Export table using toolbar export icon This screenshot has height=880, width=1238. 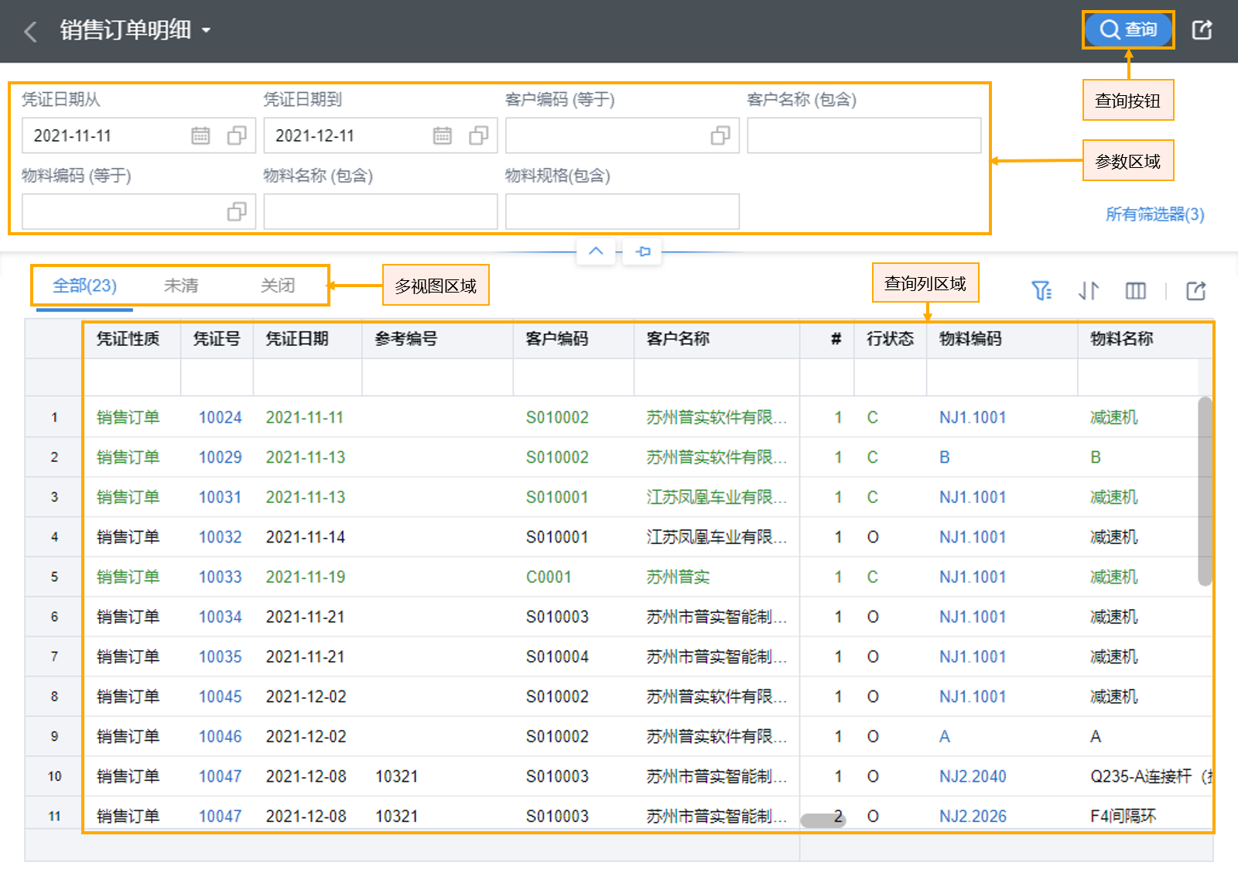coord(1196,290)
